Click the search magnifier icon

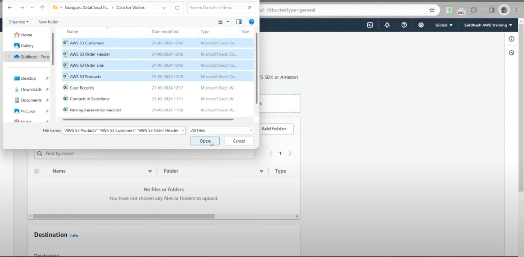[249, 8]
